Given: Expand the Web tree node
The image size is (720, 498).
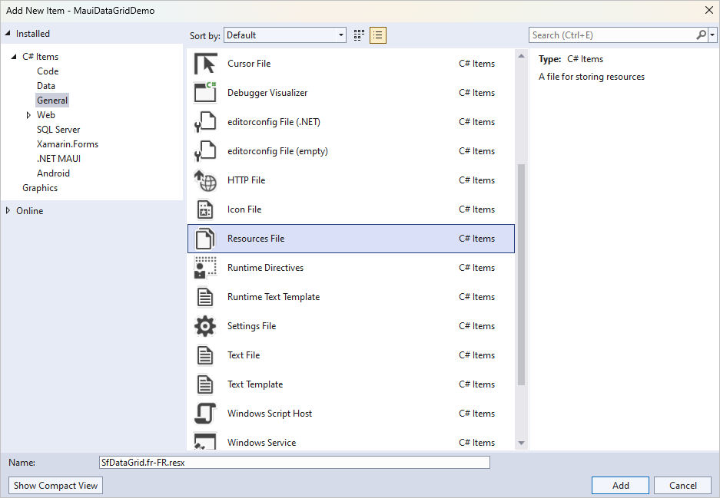Looking at the screenshot, I should tap(28, 115).
